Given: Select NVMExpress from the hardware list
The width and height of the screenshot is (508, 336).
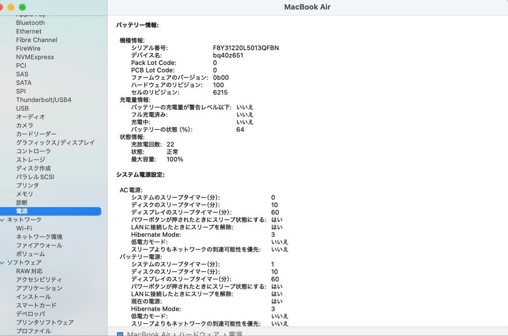Looking at the screenshot, I should tap(34, 57).
